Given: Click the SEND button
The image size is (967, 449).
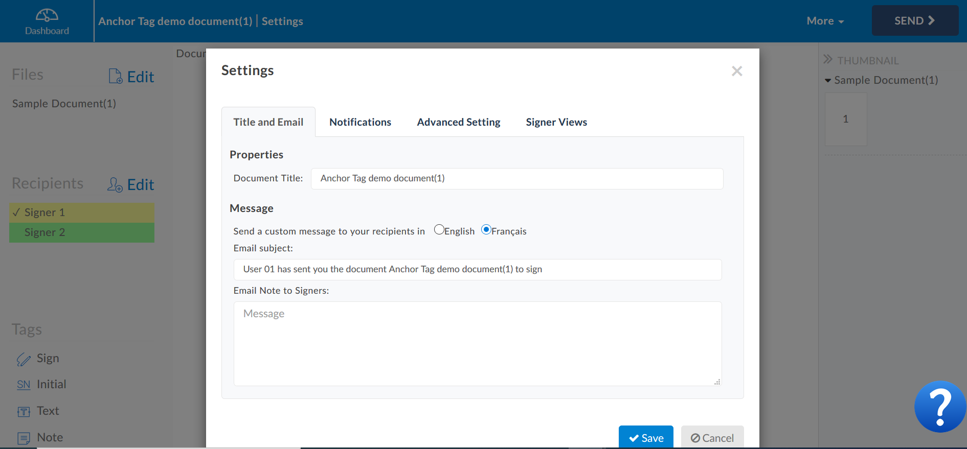Looking at the screenshot, I should pos(915,20).
